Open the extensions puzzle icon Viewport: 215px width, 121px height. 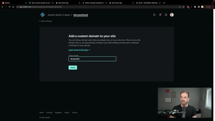click(195, 7)
